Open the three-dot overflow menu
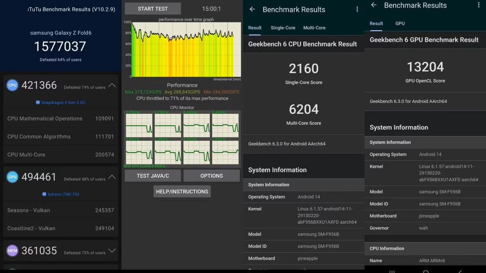 [357, 9]
